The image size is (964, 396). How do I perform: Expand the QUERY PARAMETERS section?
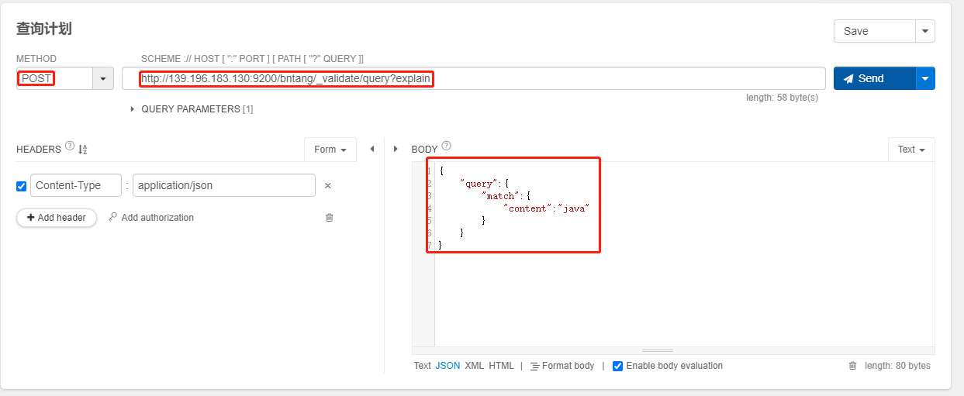(x=192, y=109)
